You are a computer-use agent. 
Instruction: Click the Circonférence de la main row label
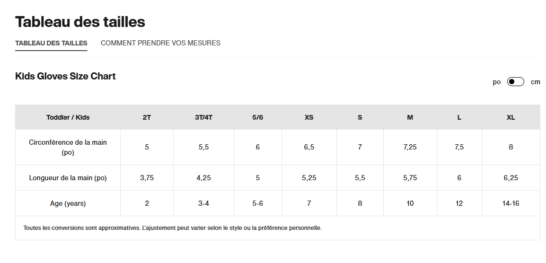[x=68, y=147]
